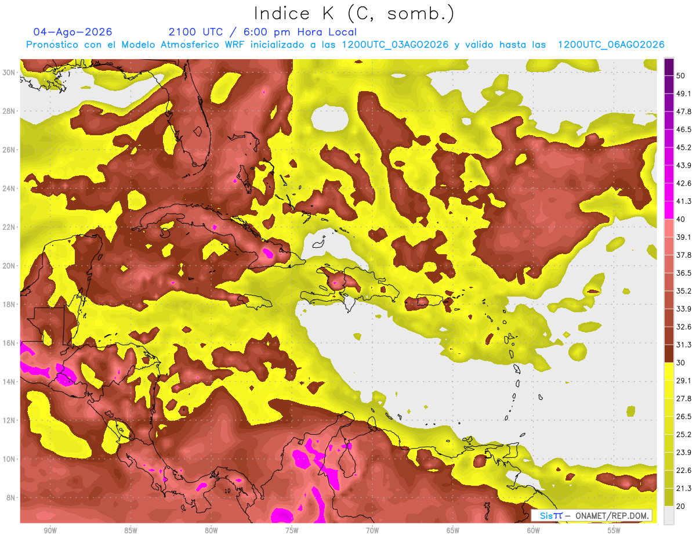Image resolution: width=696 pixels, height=538 pixels.
Task: Pick the bright yellow legend band between 29.1 and 30
Action: 669,372
